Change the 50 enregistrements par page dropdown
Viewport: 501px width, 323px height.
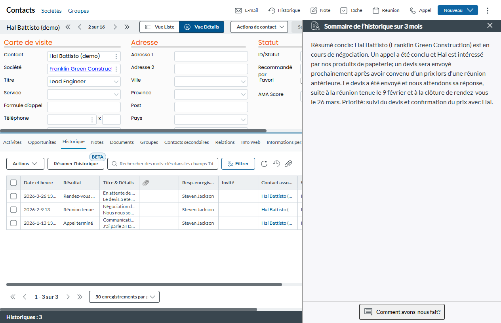click(x=124, y=297)
